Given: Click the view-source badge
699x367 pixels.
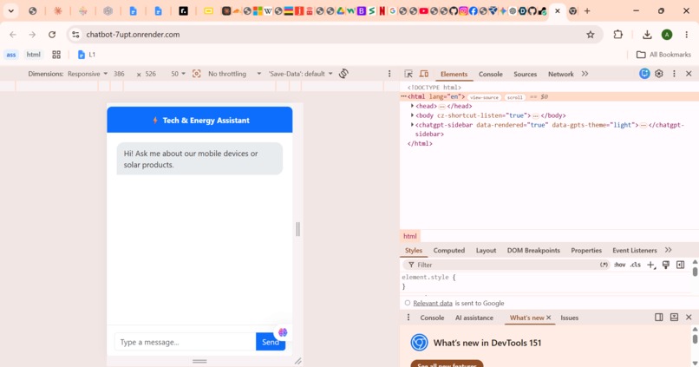Looking at the screenshot, I should pyautogui.click(x=484, y=97).
